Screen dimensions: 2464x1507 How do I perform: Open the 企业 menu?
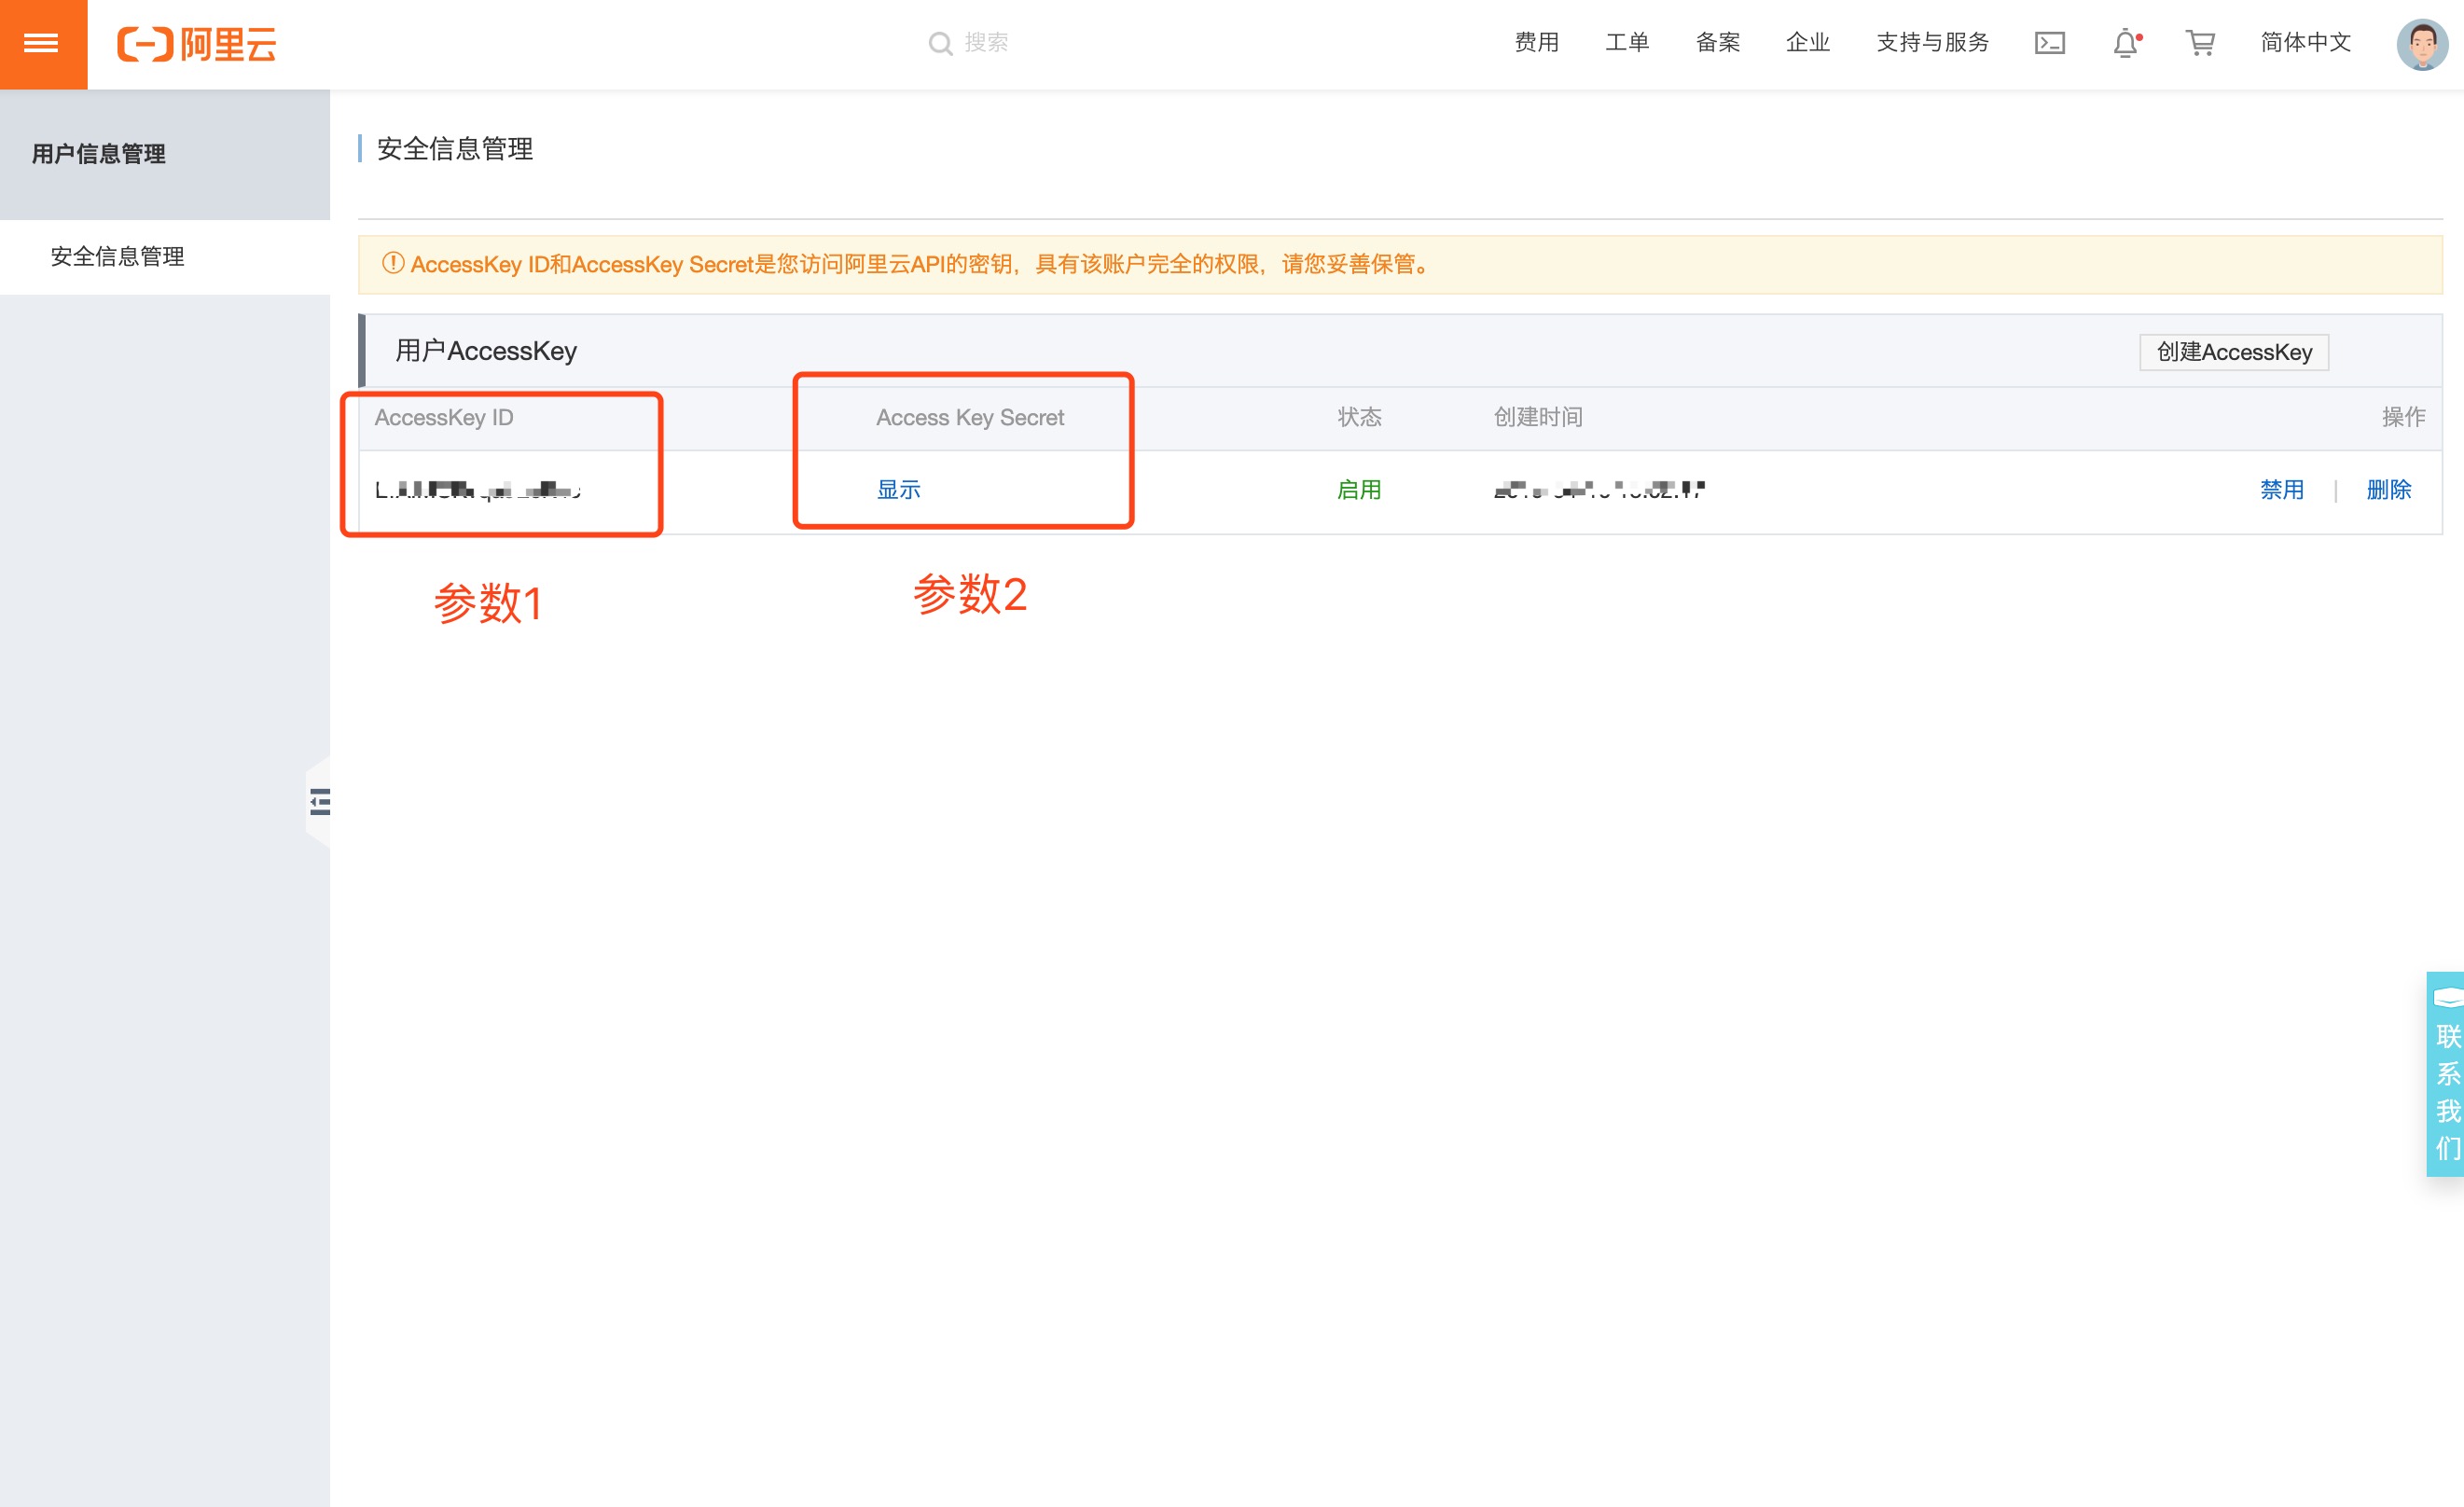click(x=1807, y=43)
